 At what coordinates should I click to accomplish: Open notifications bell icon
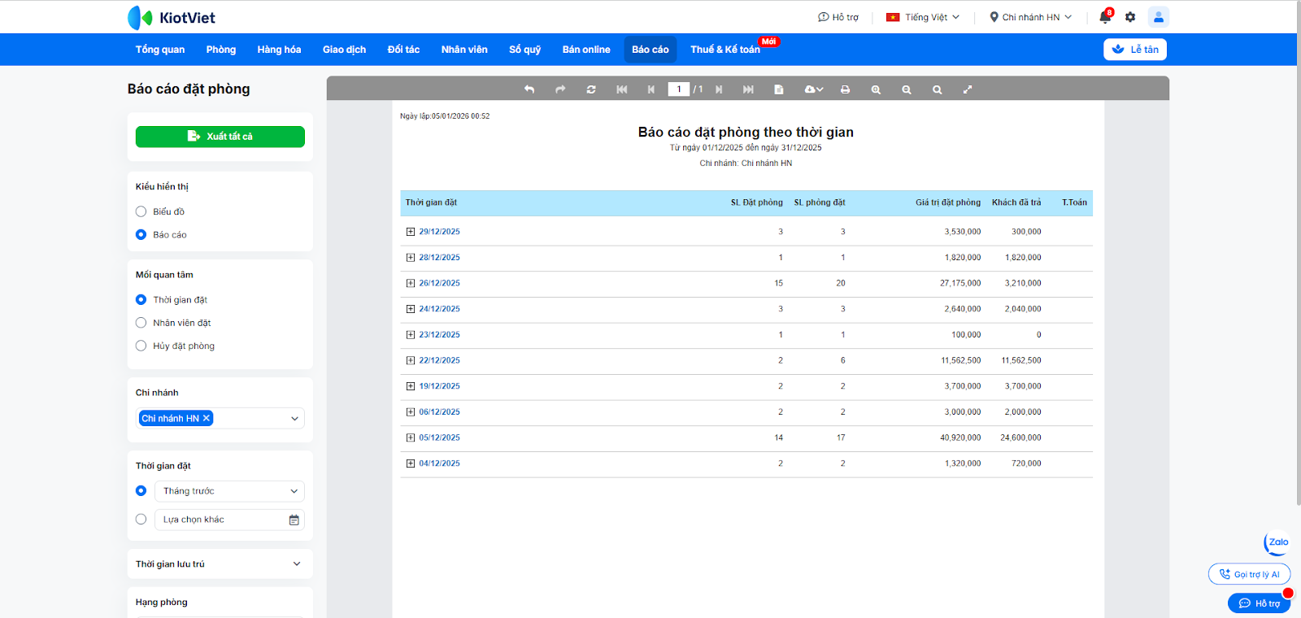[1105, 17]
